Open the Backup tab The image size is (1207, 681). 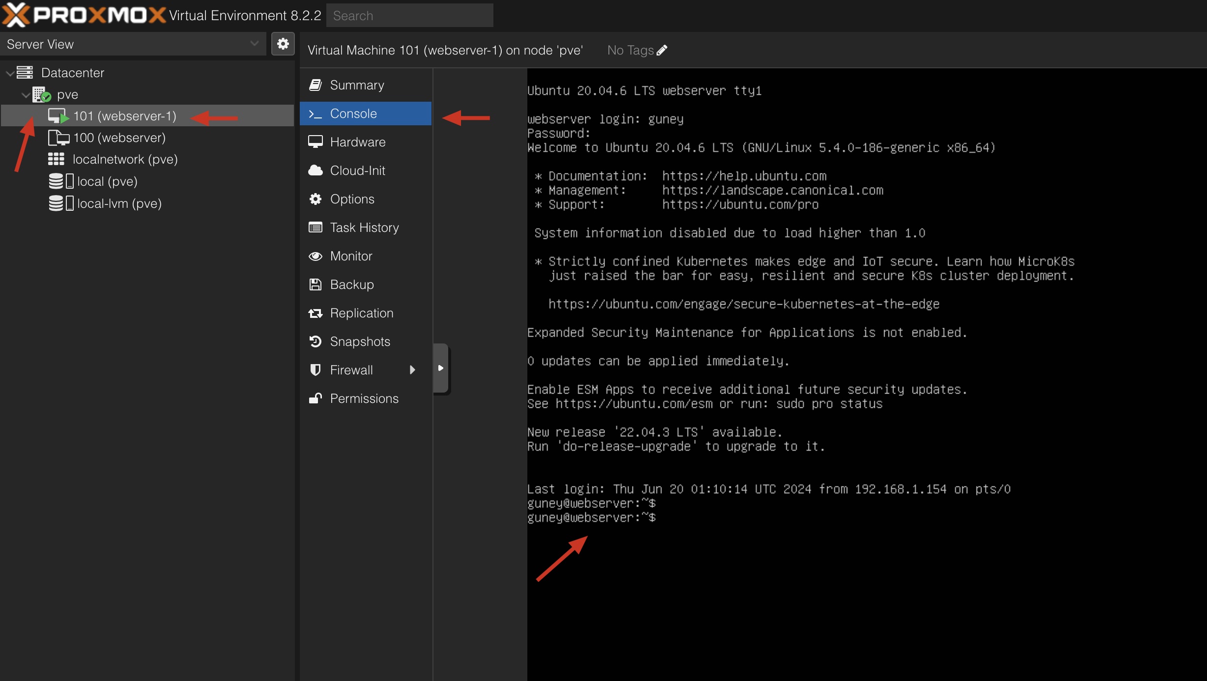366,284
